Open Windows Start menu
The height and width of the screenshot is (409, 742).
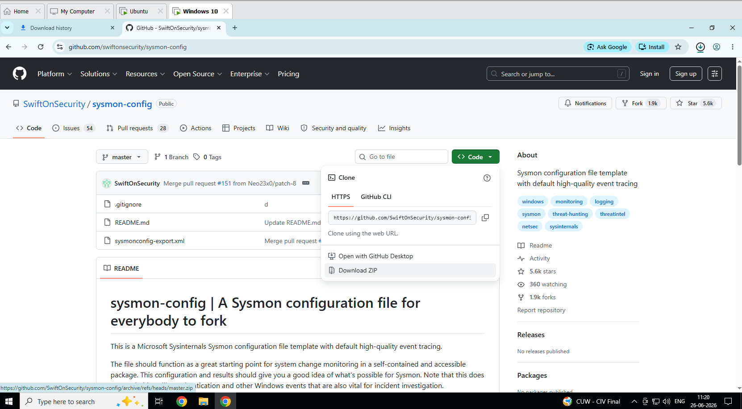pos(9,401)
